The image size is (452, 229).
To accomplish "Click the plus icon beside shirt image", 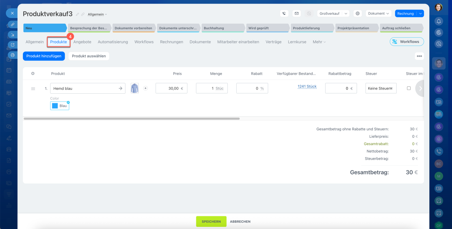I will click(145, 88).
